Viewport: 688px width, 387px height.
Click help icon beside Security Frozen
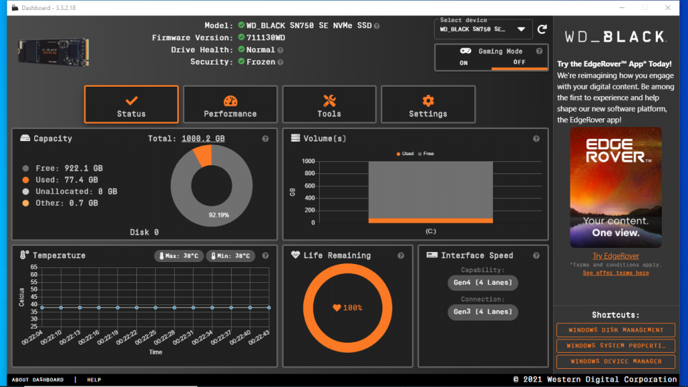[x=280, y=62]
